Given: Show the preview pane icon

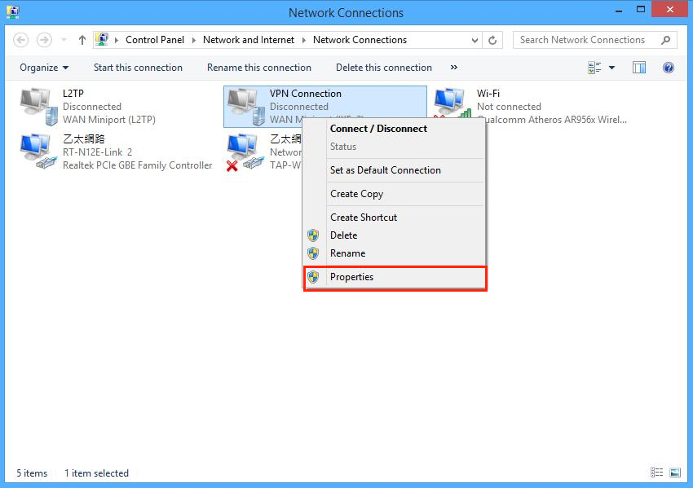Looking at the screenshot, I should coord(639,68).
